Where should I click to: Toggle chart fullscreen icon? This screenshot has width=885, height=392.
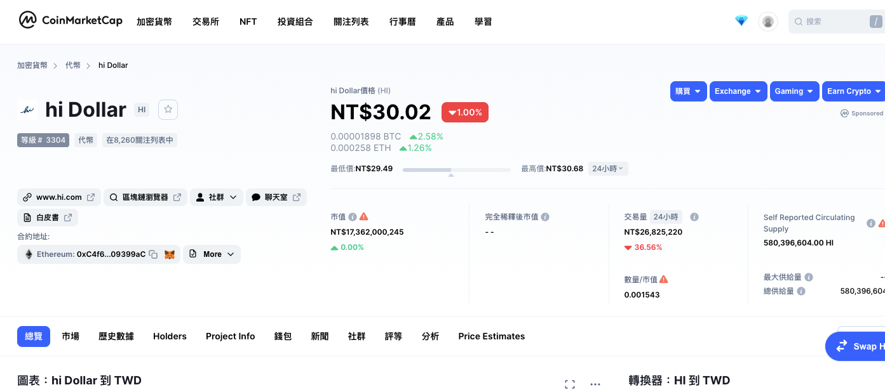(x=570, y=384)
